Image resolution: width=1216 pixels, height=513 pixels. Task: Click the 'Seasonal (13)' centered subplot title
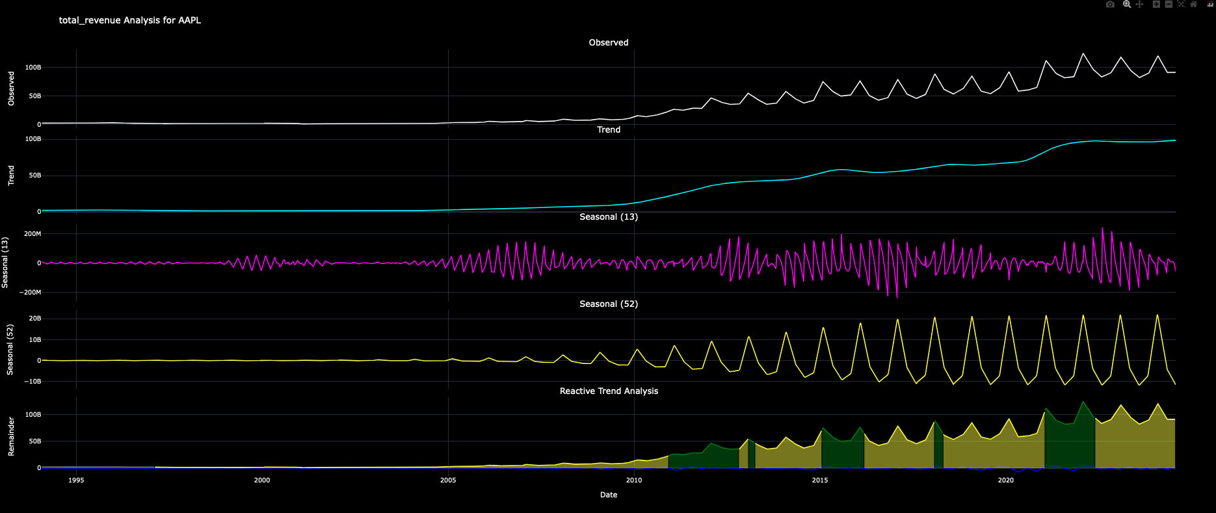click(x=608, y=217)
